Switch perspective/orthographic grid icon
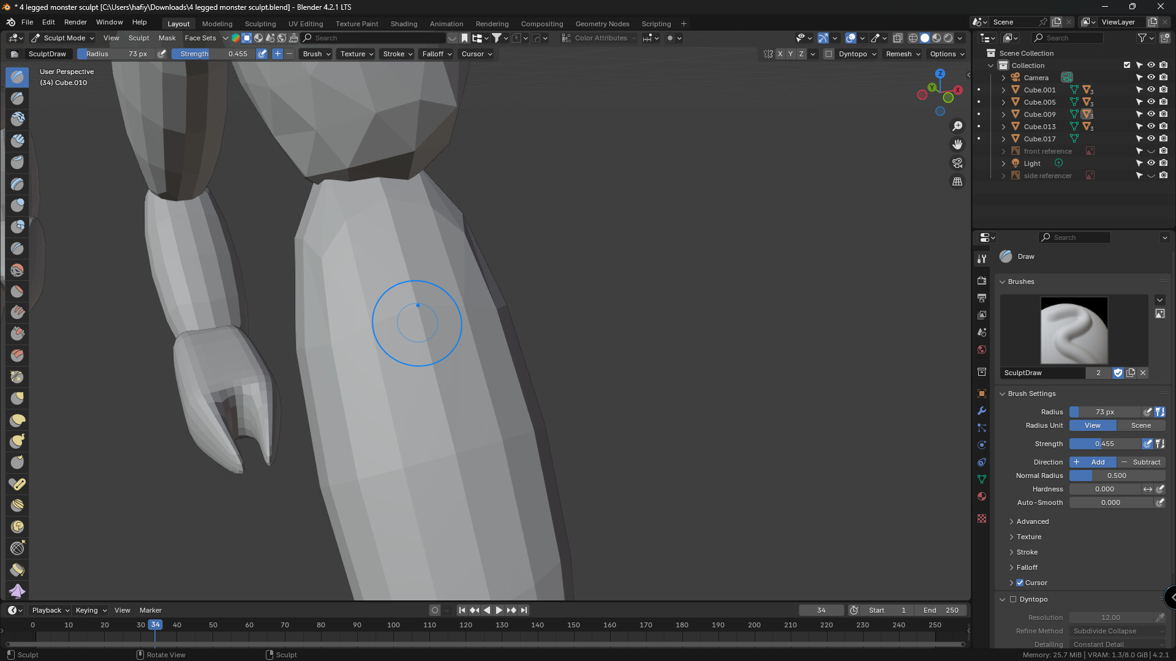 coord(957,182)
